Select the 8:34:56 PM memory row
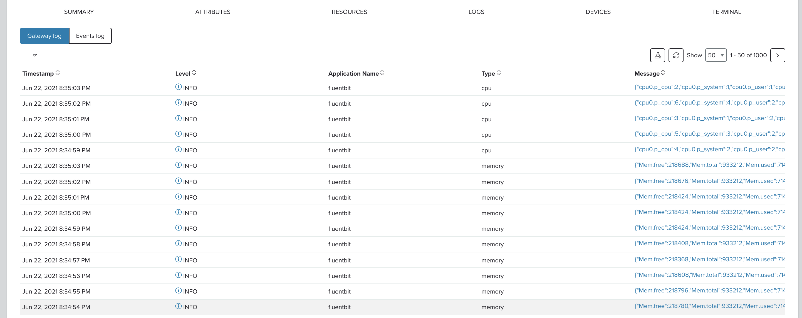This screenshot has height=318, width=802. 402,276
